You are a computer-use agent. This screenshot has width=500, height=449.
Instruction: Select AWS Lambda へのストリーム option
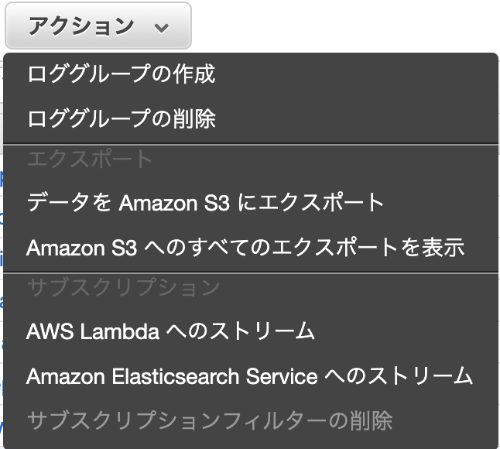click(170, 331)
